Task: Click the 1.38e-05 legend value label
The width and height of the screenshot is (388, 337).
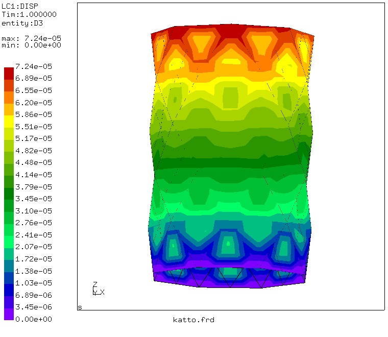Action: click(34, 271)
